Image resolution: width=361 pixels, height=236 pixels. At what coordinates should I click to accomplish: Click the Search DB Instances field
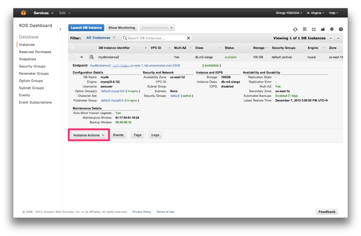click(157, 38)
